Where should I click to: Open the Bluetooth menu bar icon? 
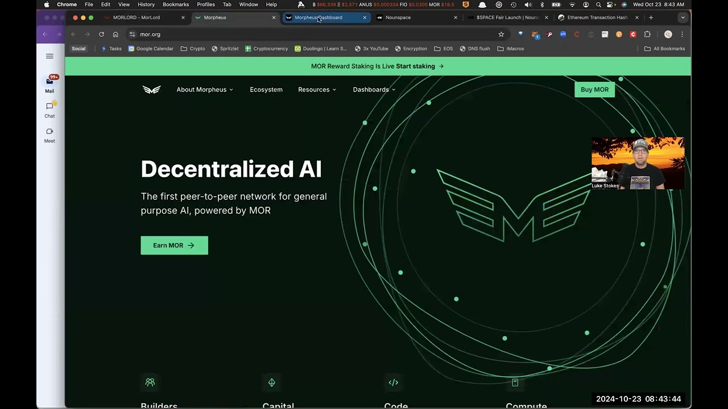tap(542, 5)
